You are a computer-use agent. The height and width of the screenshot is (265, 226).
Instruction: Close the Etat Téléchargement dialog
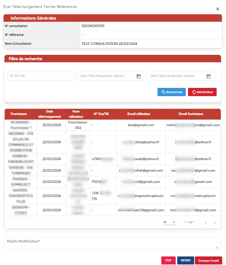pos(217,9)
